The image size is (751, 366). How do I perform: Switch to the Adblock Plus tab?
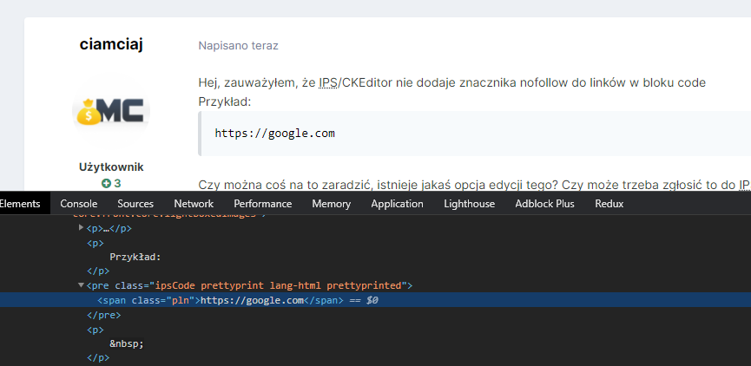(x=544, y=204)
